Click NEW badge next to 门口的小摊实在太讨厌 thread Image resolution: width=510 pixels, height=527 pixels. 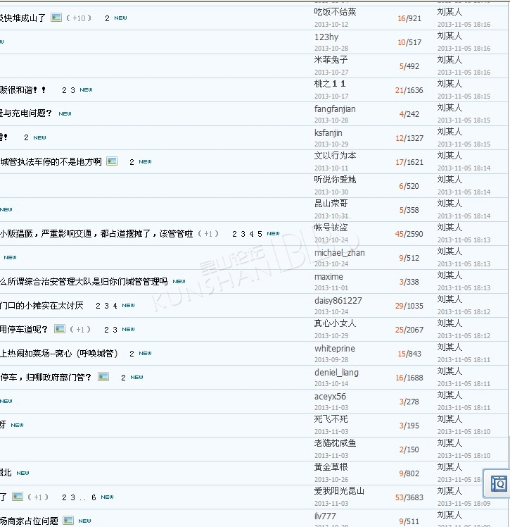[x=128, y=306]
